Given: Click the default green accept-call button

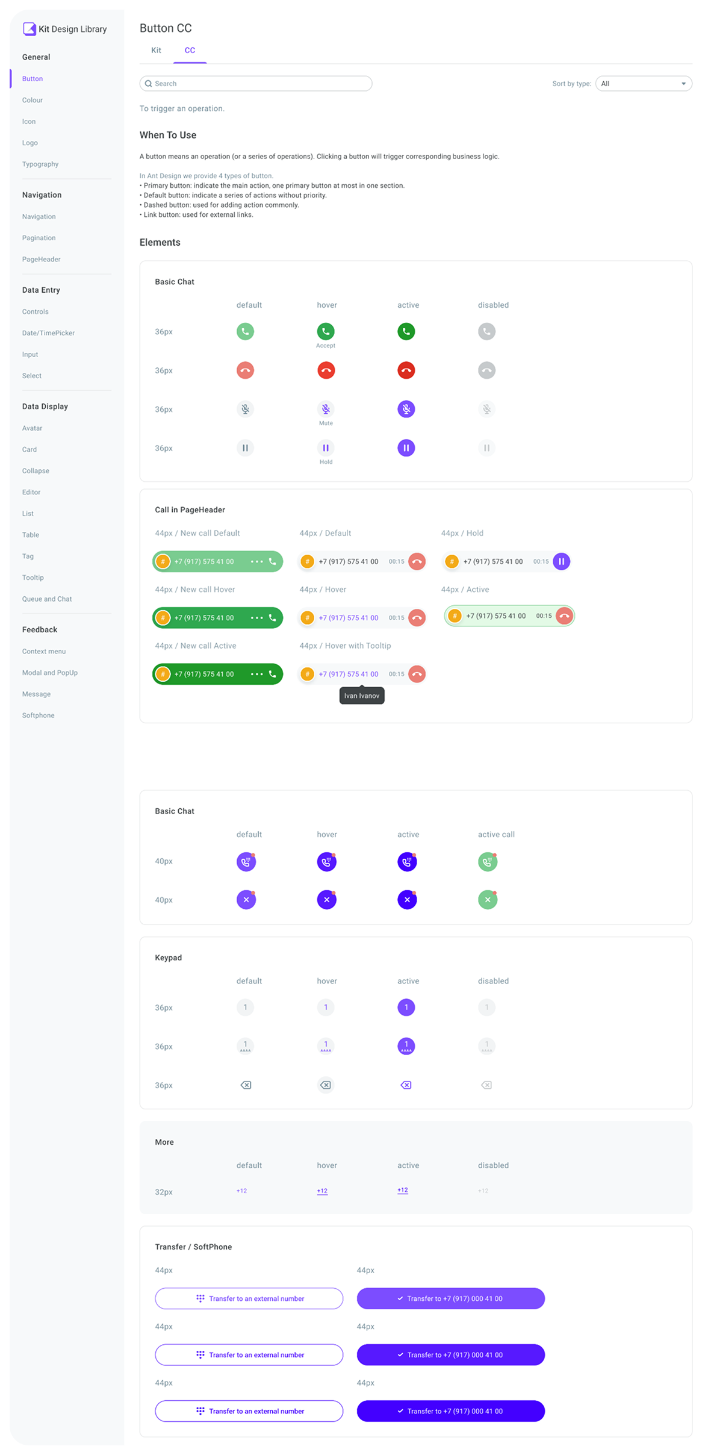Looking at the screenshot, I should tap(245, 331).
